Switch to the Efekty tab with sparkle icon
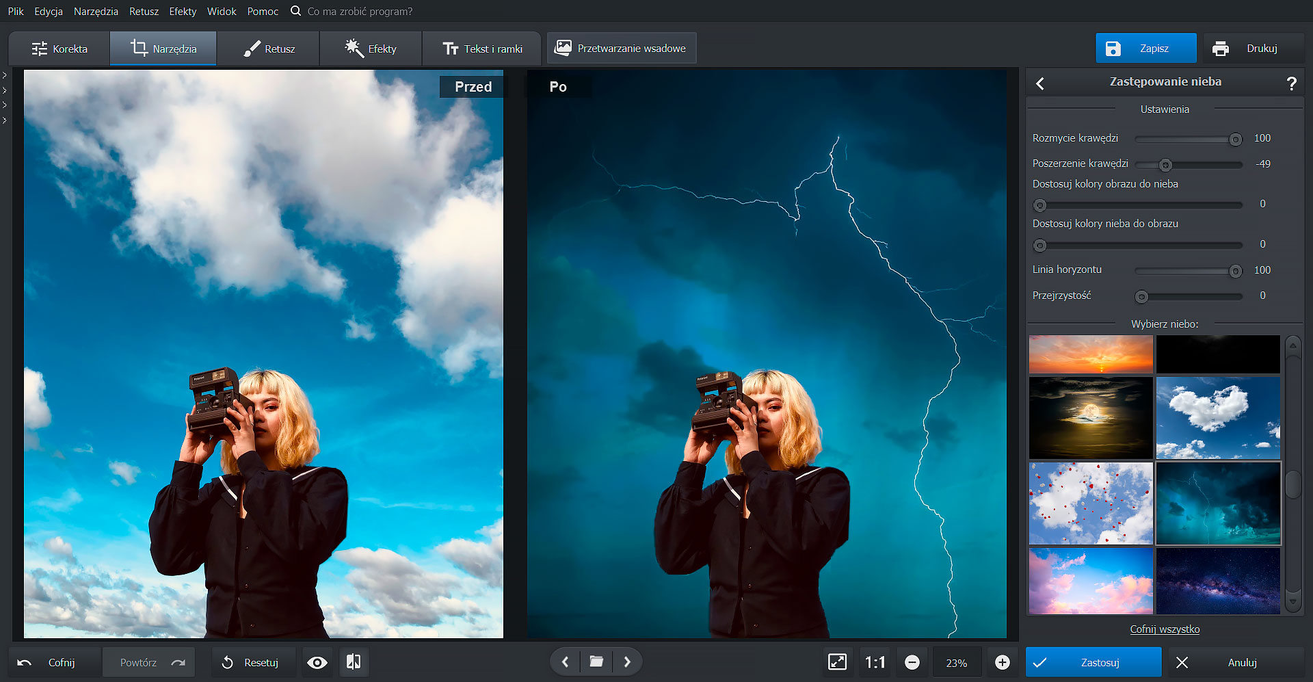The width and height of the screenshot is (1313, 682). tap(371, 49)
